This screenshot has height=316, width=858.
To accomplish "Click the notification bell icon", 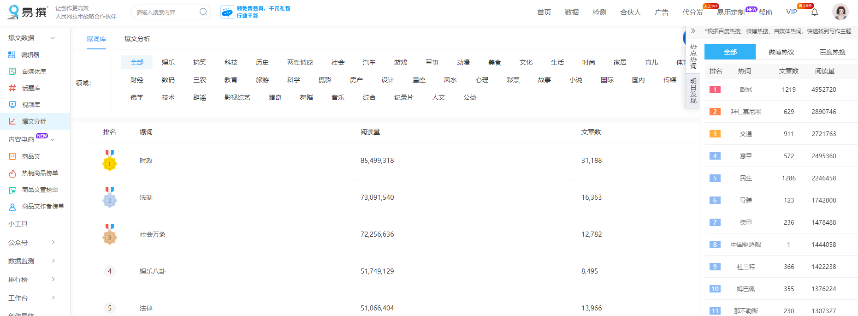I will (x=815, y=12).
